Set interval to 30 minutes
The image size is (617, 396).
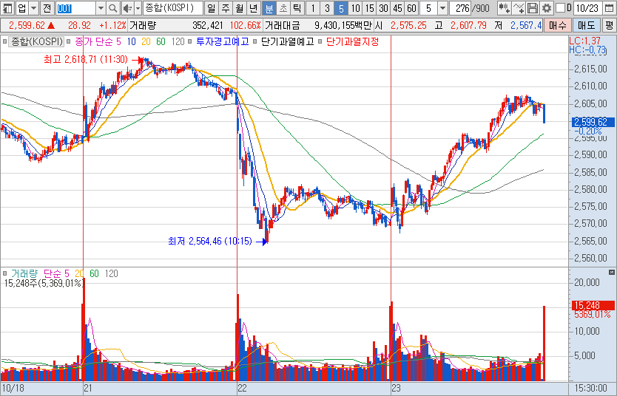point(384,8)
